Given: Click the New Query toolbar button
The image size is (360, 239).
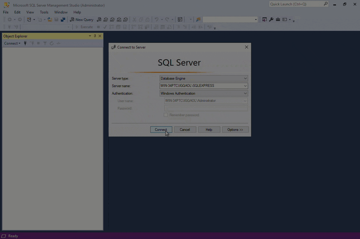Looking at the screenshot, I should (82, 19).
